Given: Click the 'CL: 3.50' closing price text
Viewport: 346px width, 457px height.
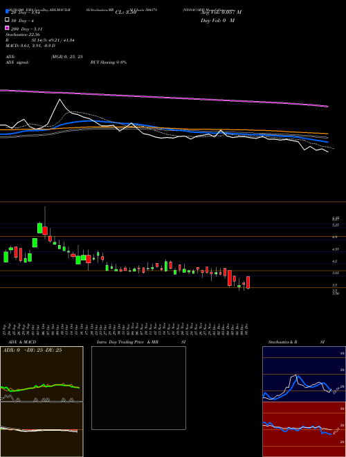Looking at the screenshot, I should [x=126, y=12].
